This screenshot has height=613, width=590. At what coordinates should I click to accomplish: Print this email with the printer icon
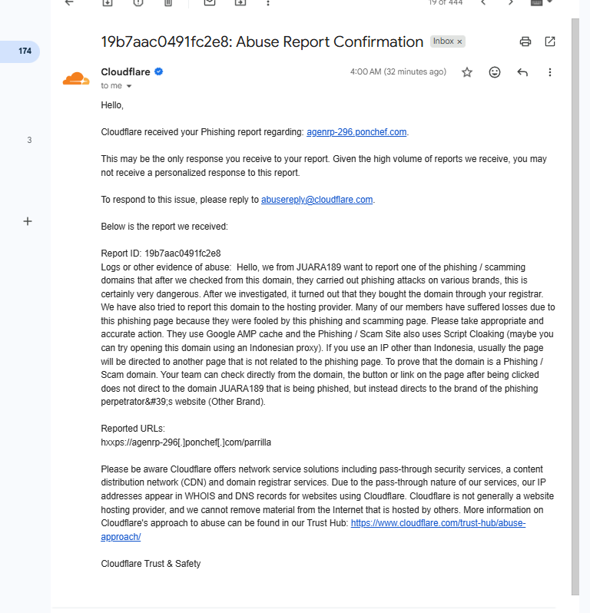click(525, 41)
